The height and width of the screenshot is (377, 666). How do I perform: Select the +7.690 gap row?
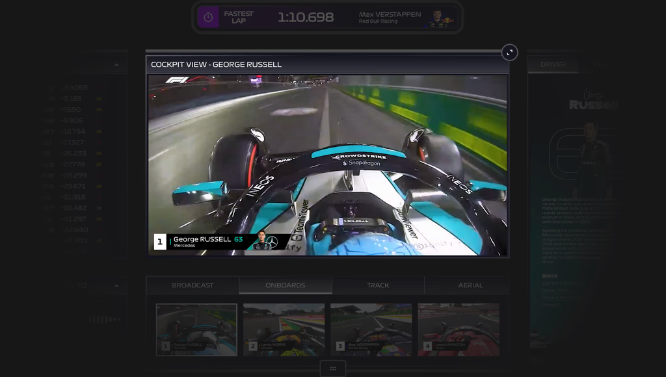73,110
